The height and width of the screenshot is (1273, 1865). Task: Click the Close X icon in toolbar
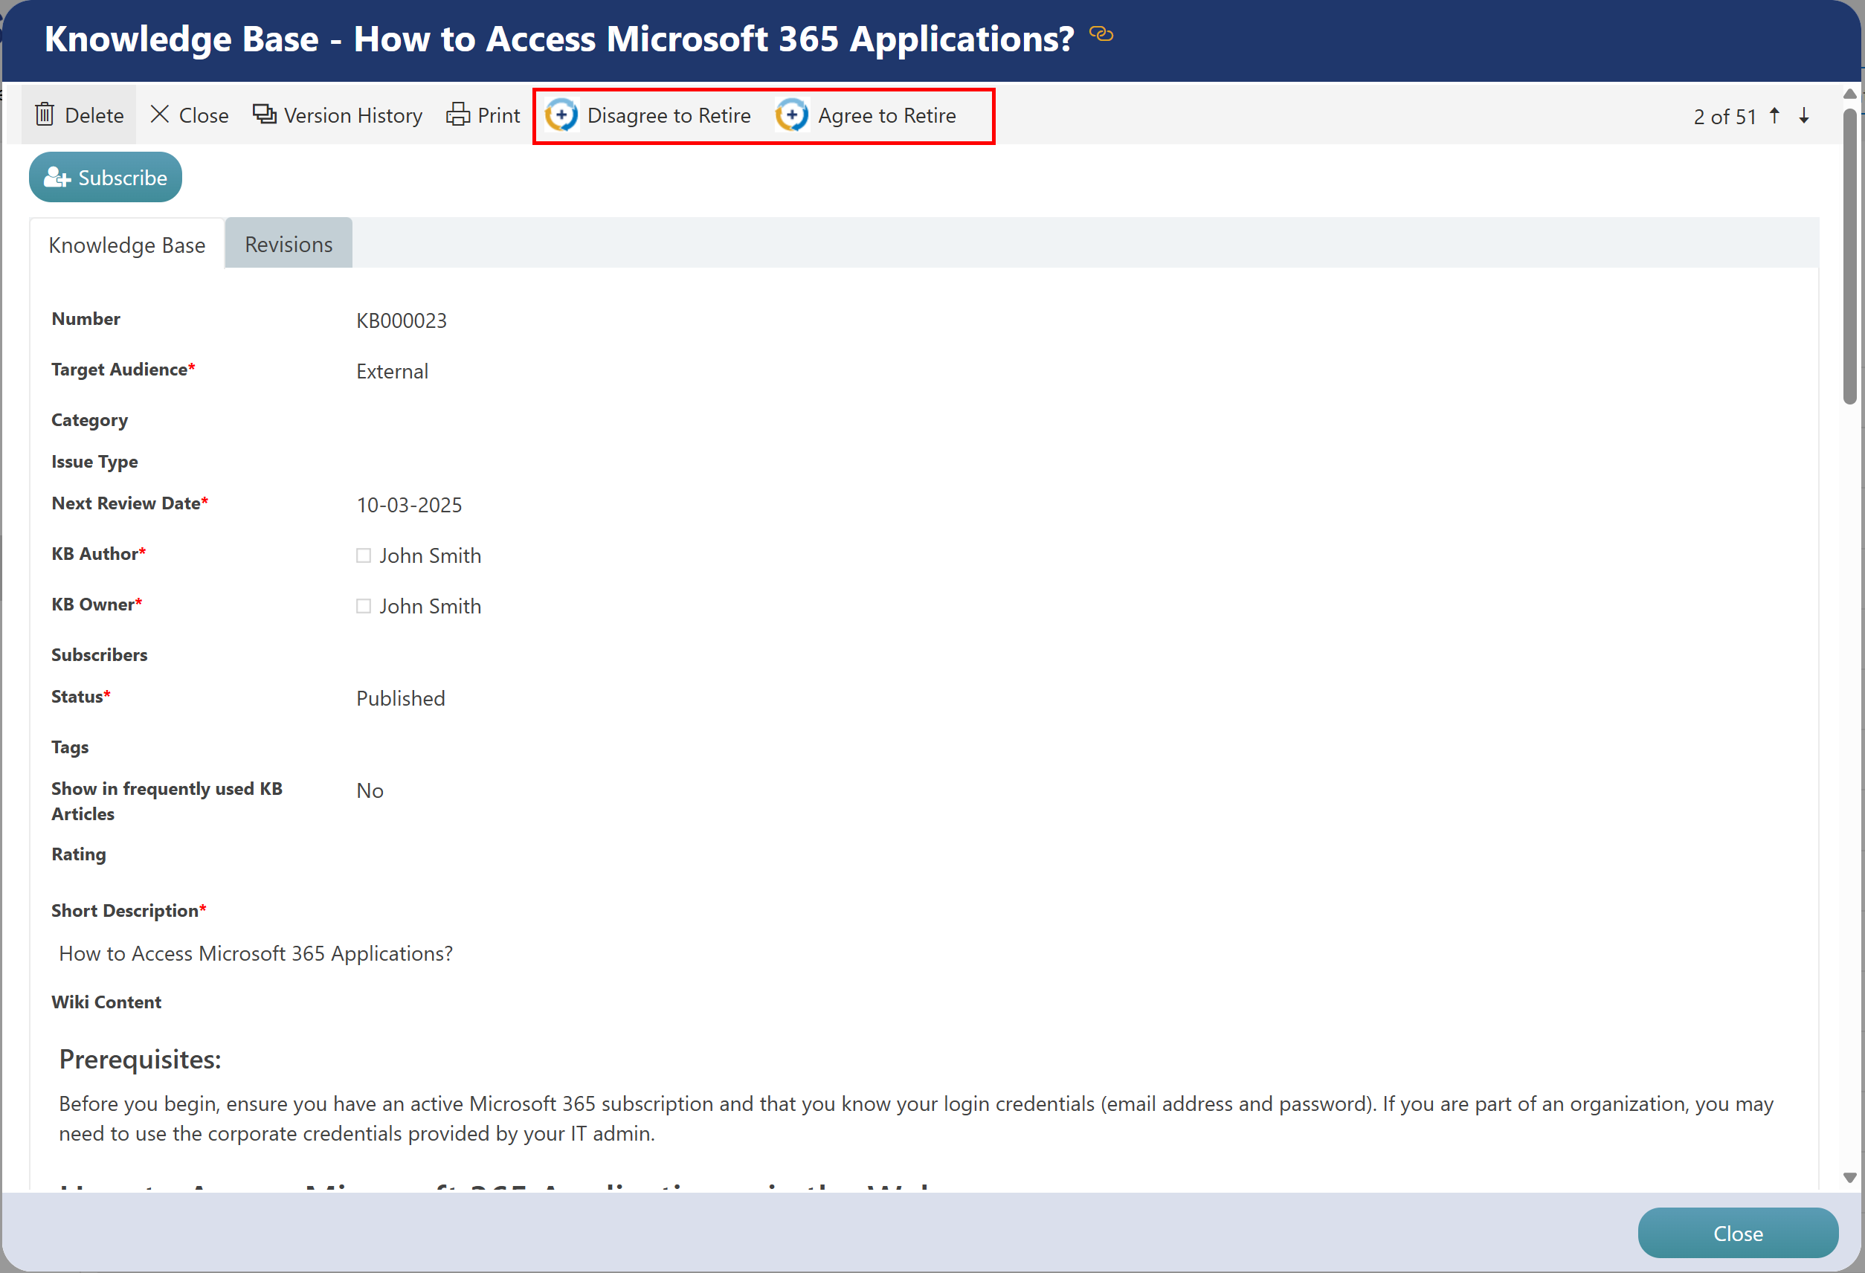click(x=160, y=115)
